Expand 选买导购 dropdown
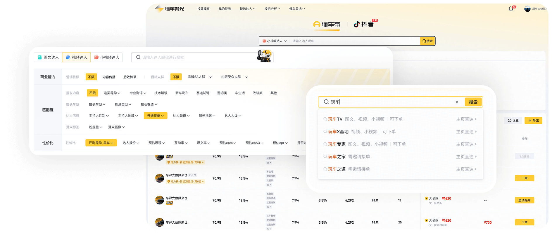The height and width of the screenshot is (233, 552). click(112, 93)
